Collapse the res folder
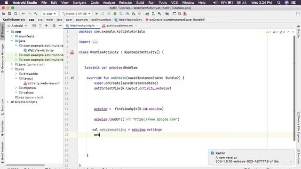Screen dimensions: 301x169 (x=12, y=69)
